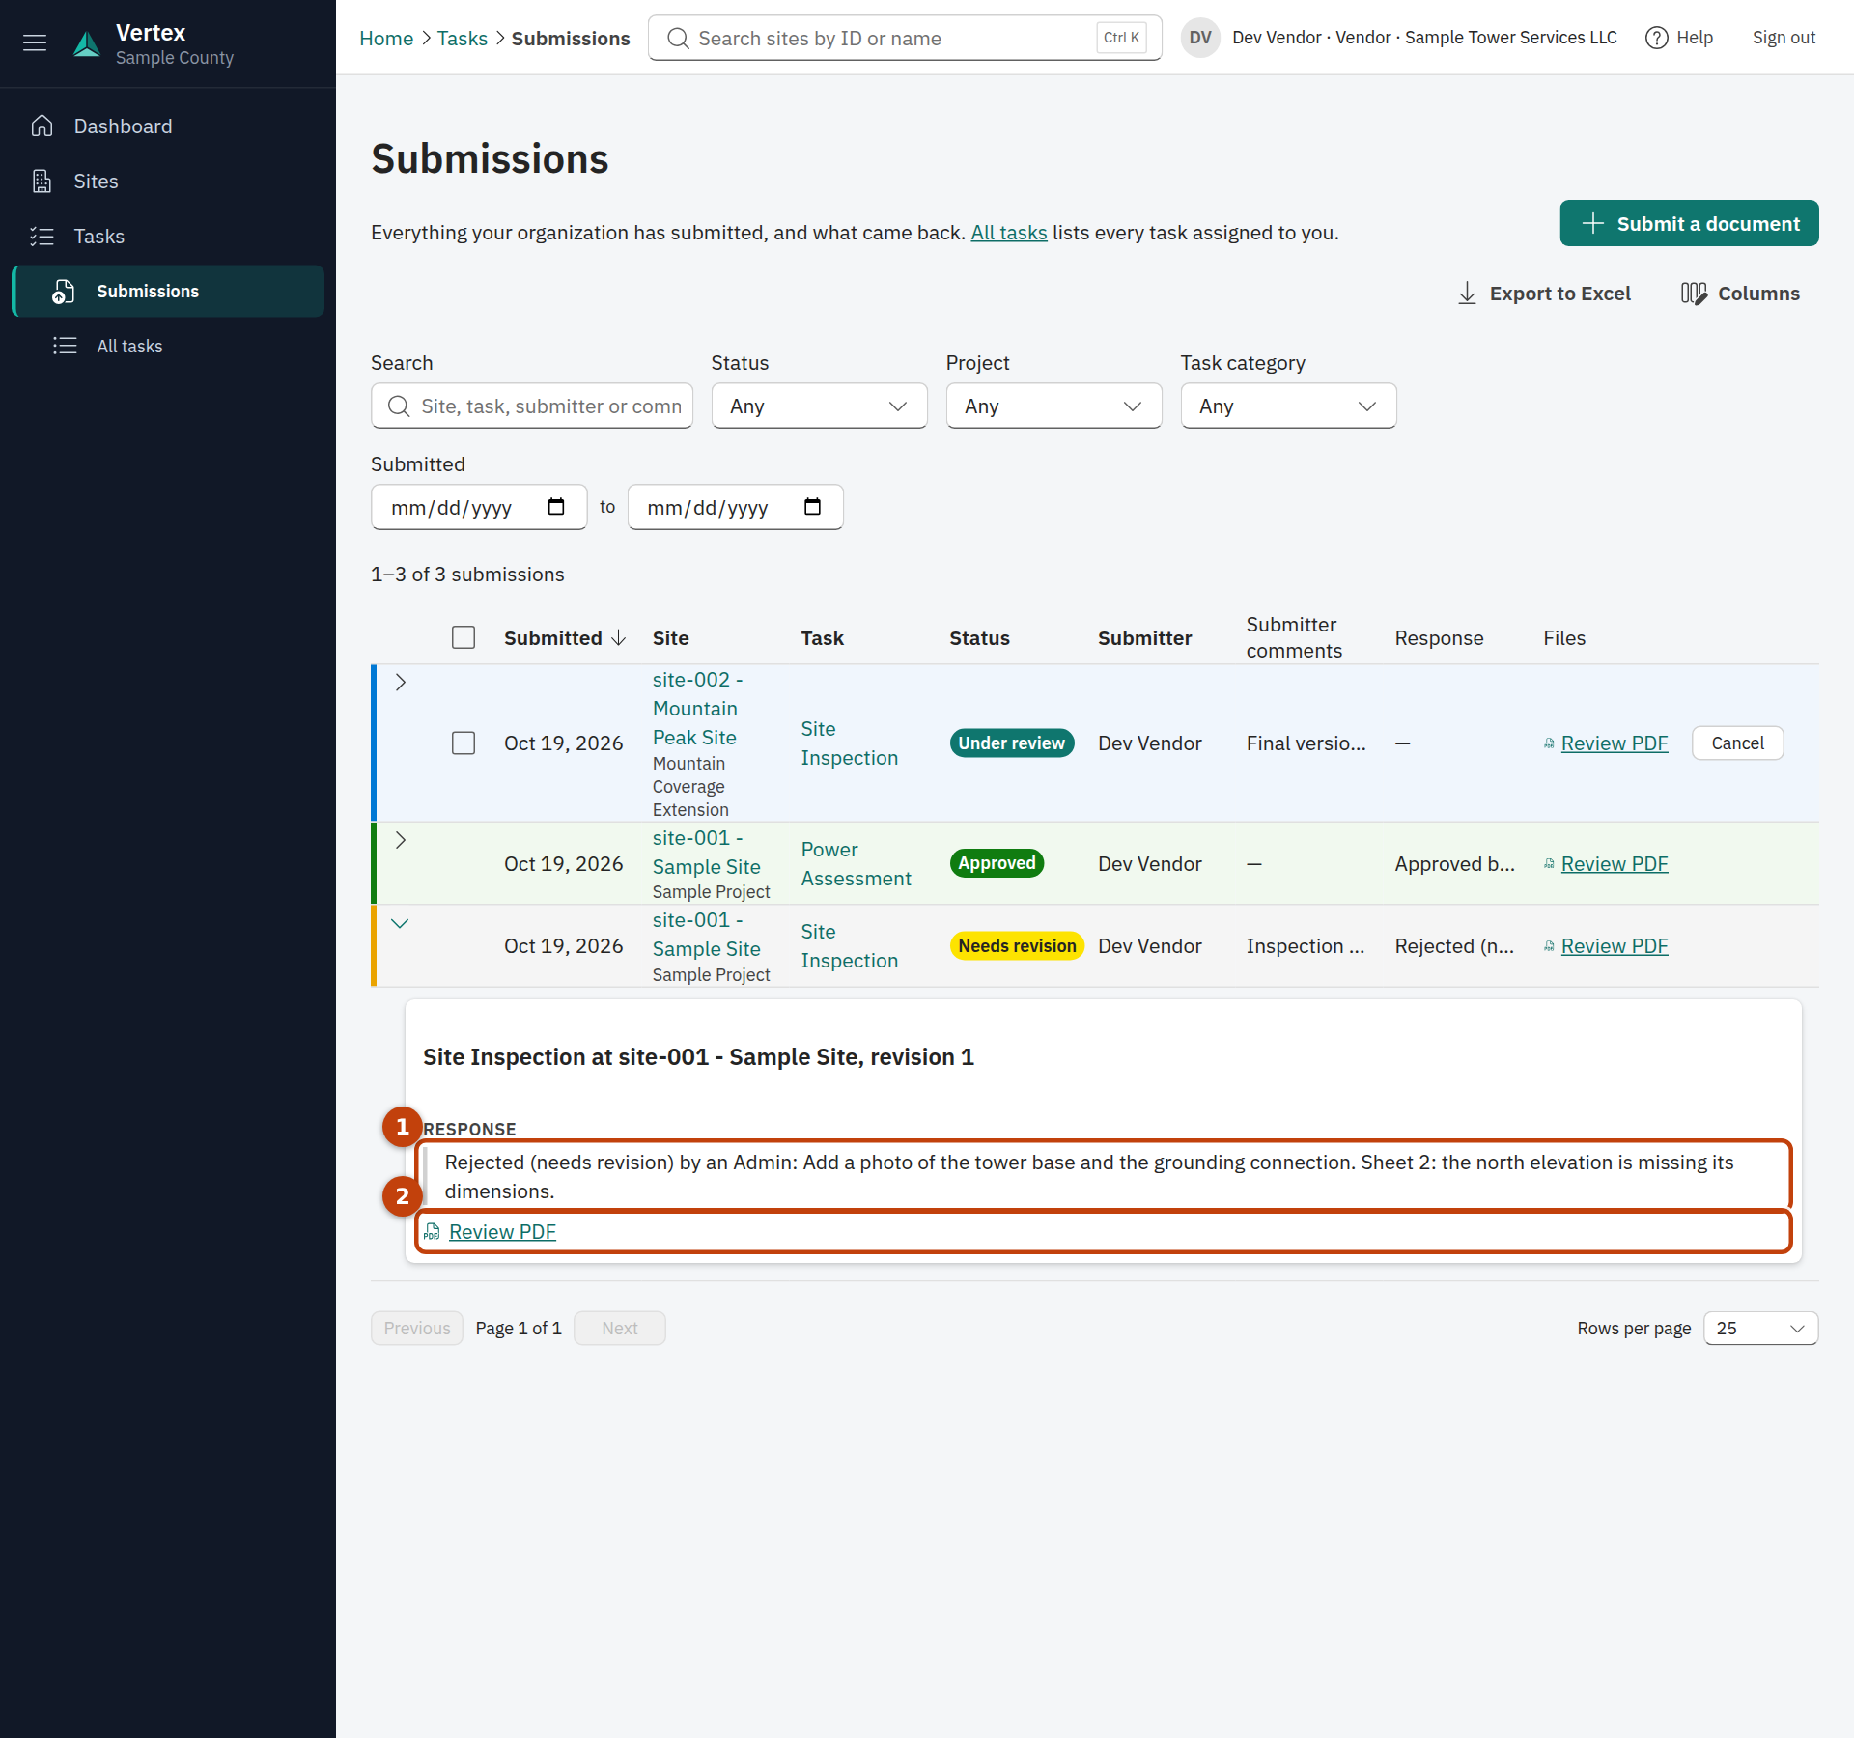1854x1738 pixels.
Task: Open the Columns settings
Action: [x=1740, y=294]
